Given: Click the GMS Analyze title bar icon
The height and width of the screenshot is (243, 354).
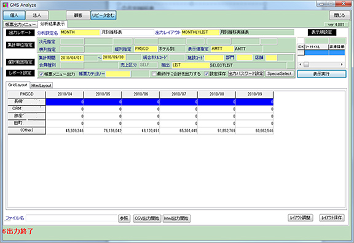Looking at the screenshot, I should [x=5, y=5].
